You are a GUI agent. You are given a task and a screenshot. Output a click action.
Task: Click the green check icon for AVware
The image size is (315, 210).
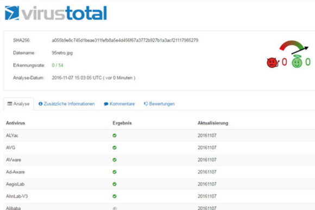pyautogui.click(x=115, y=160)
